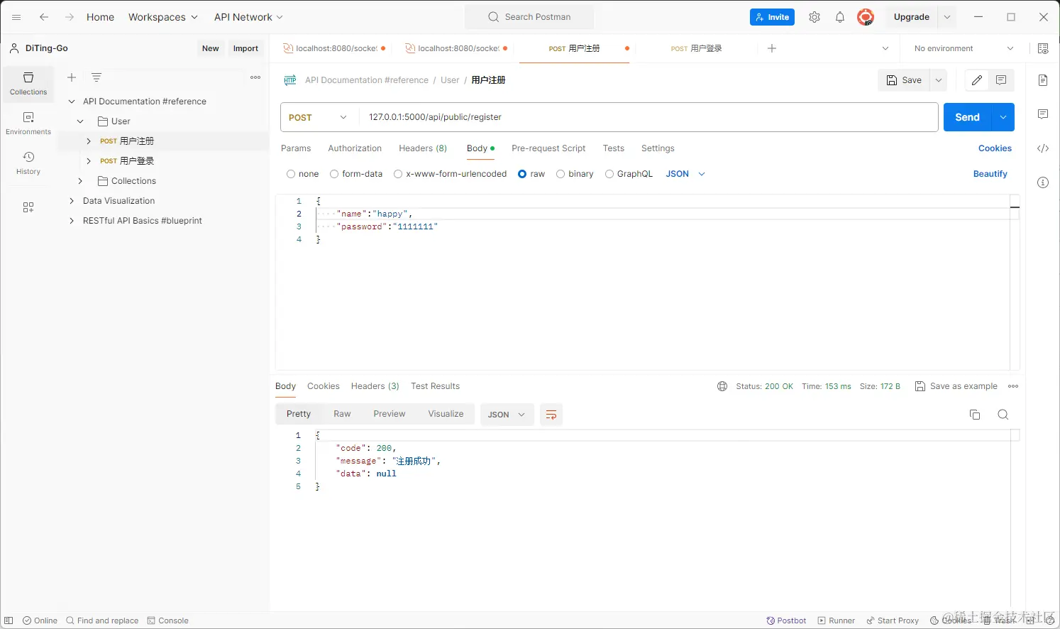Image resolution: width=1060 pixels, height=629 pixels.
Task: Expand the Data Visualization collection
Action: pos(72,201)
